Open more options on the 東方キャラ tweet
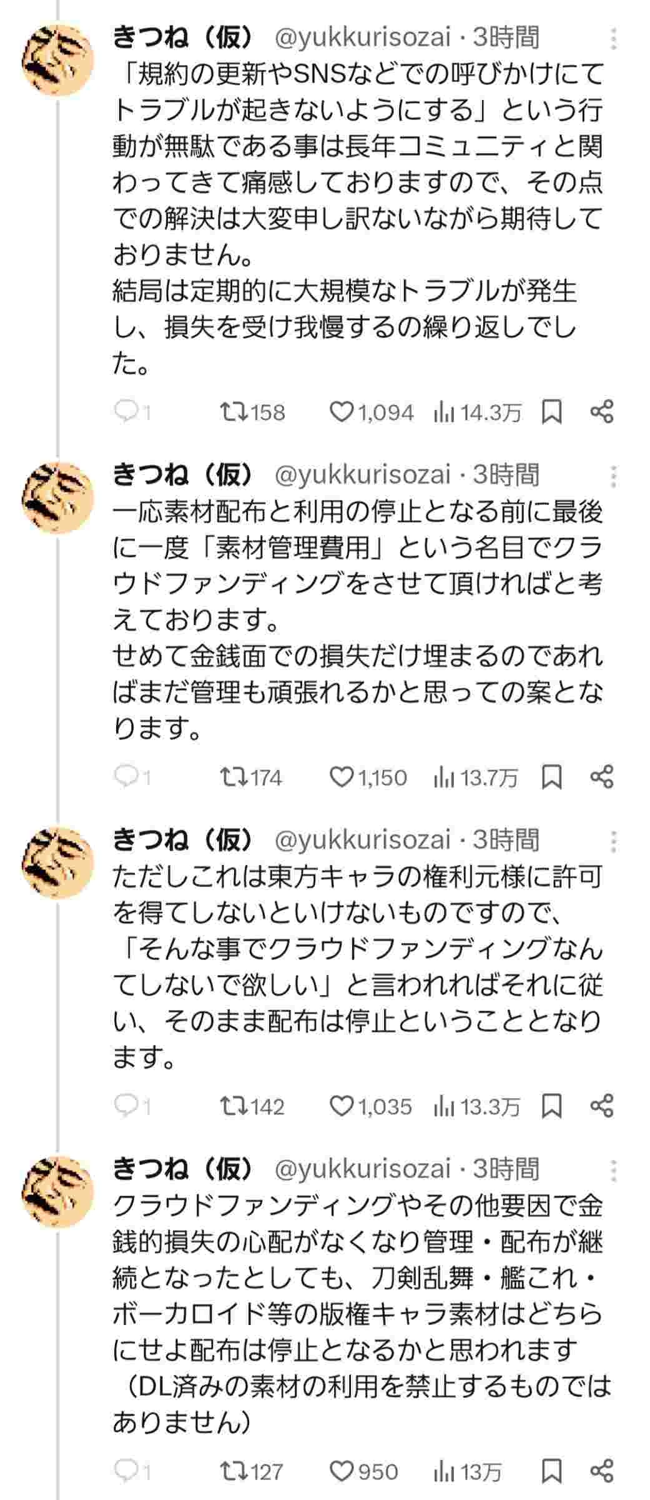650x1500 pixels. [x=614, y=841]
